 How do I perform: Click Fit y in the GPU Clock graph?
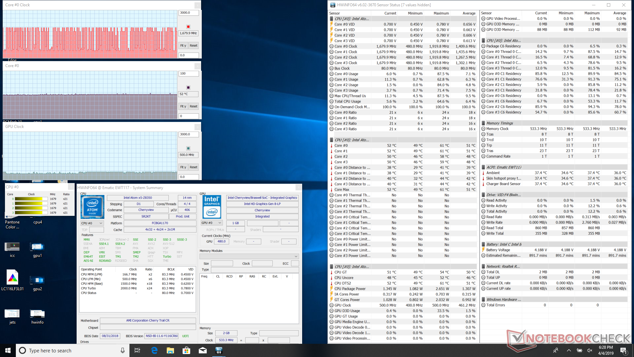[183, 167]
